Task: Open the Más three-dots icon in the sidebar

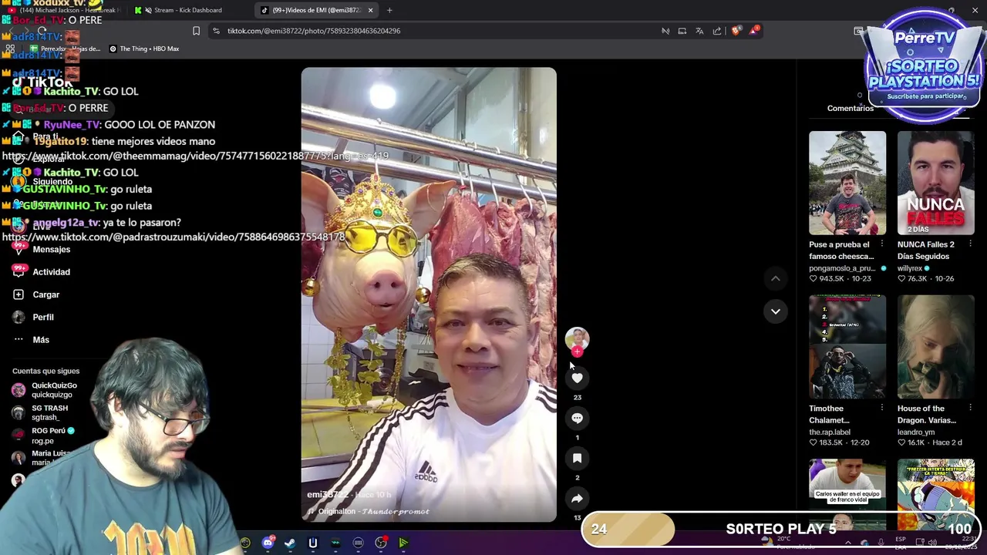Action: (x=19, y=339)
